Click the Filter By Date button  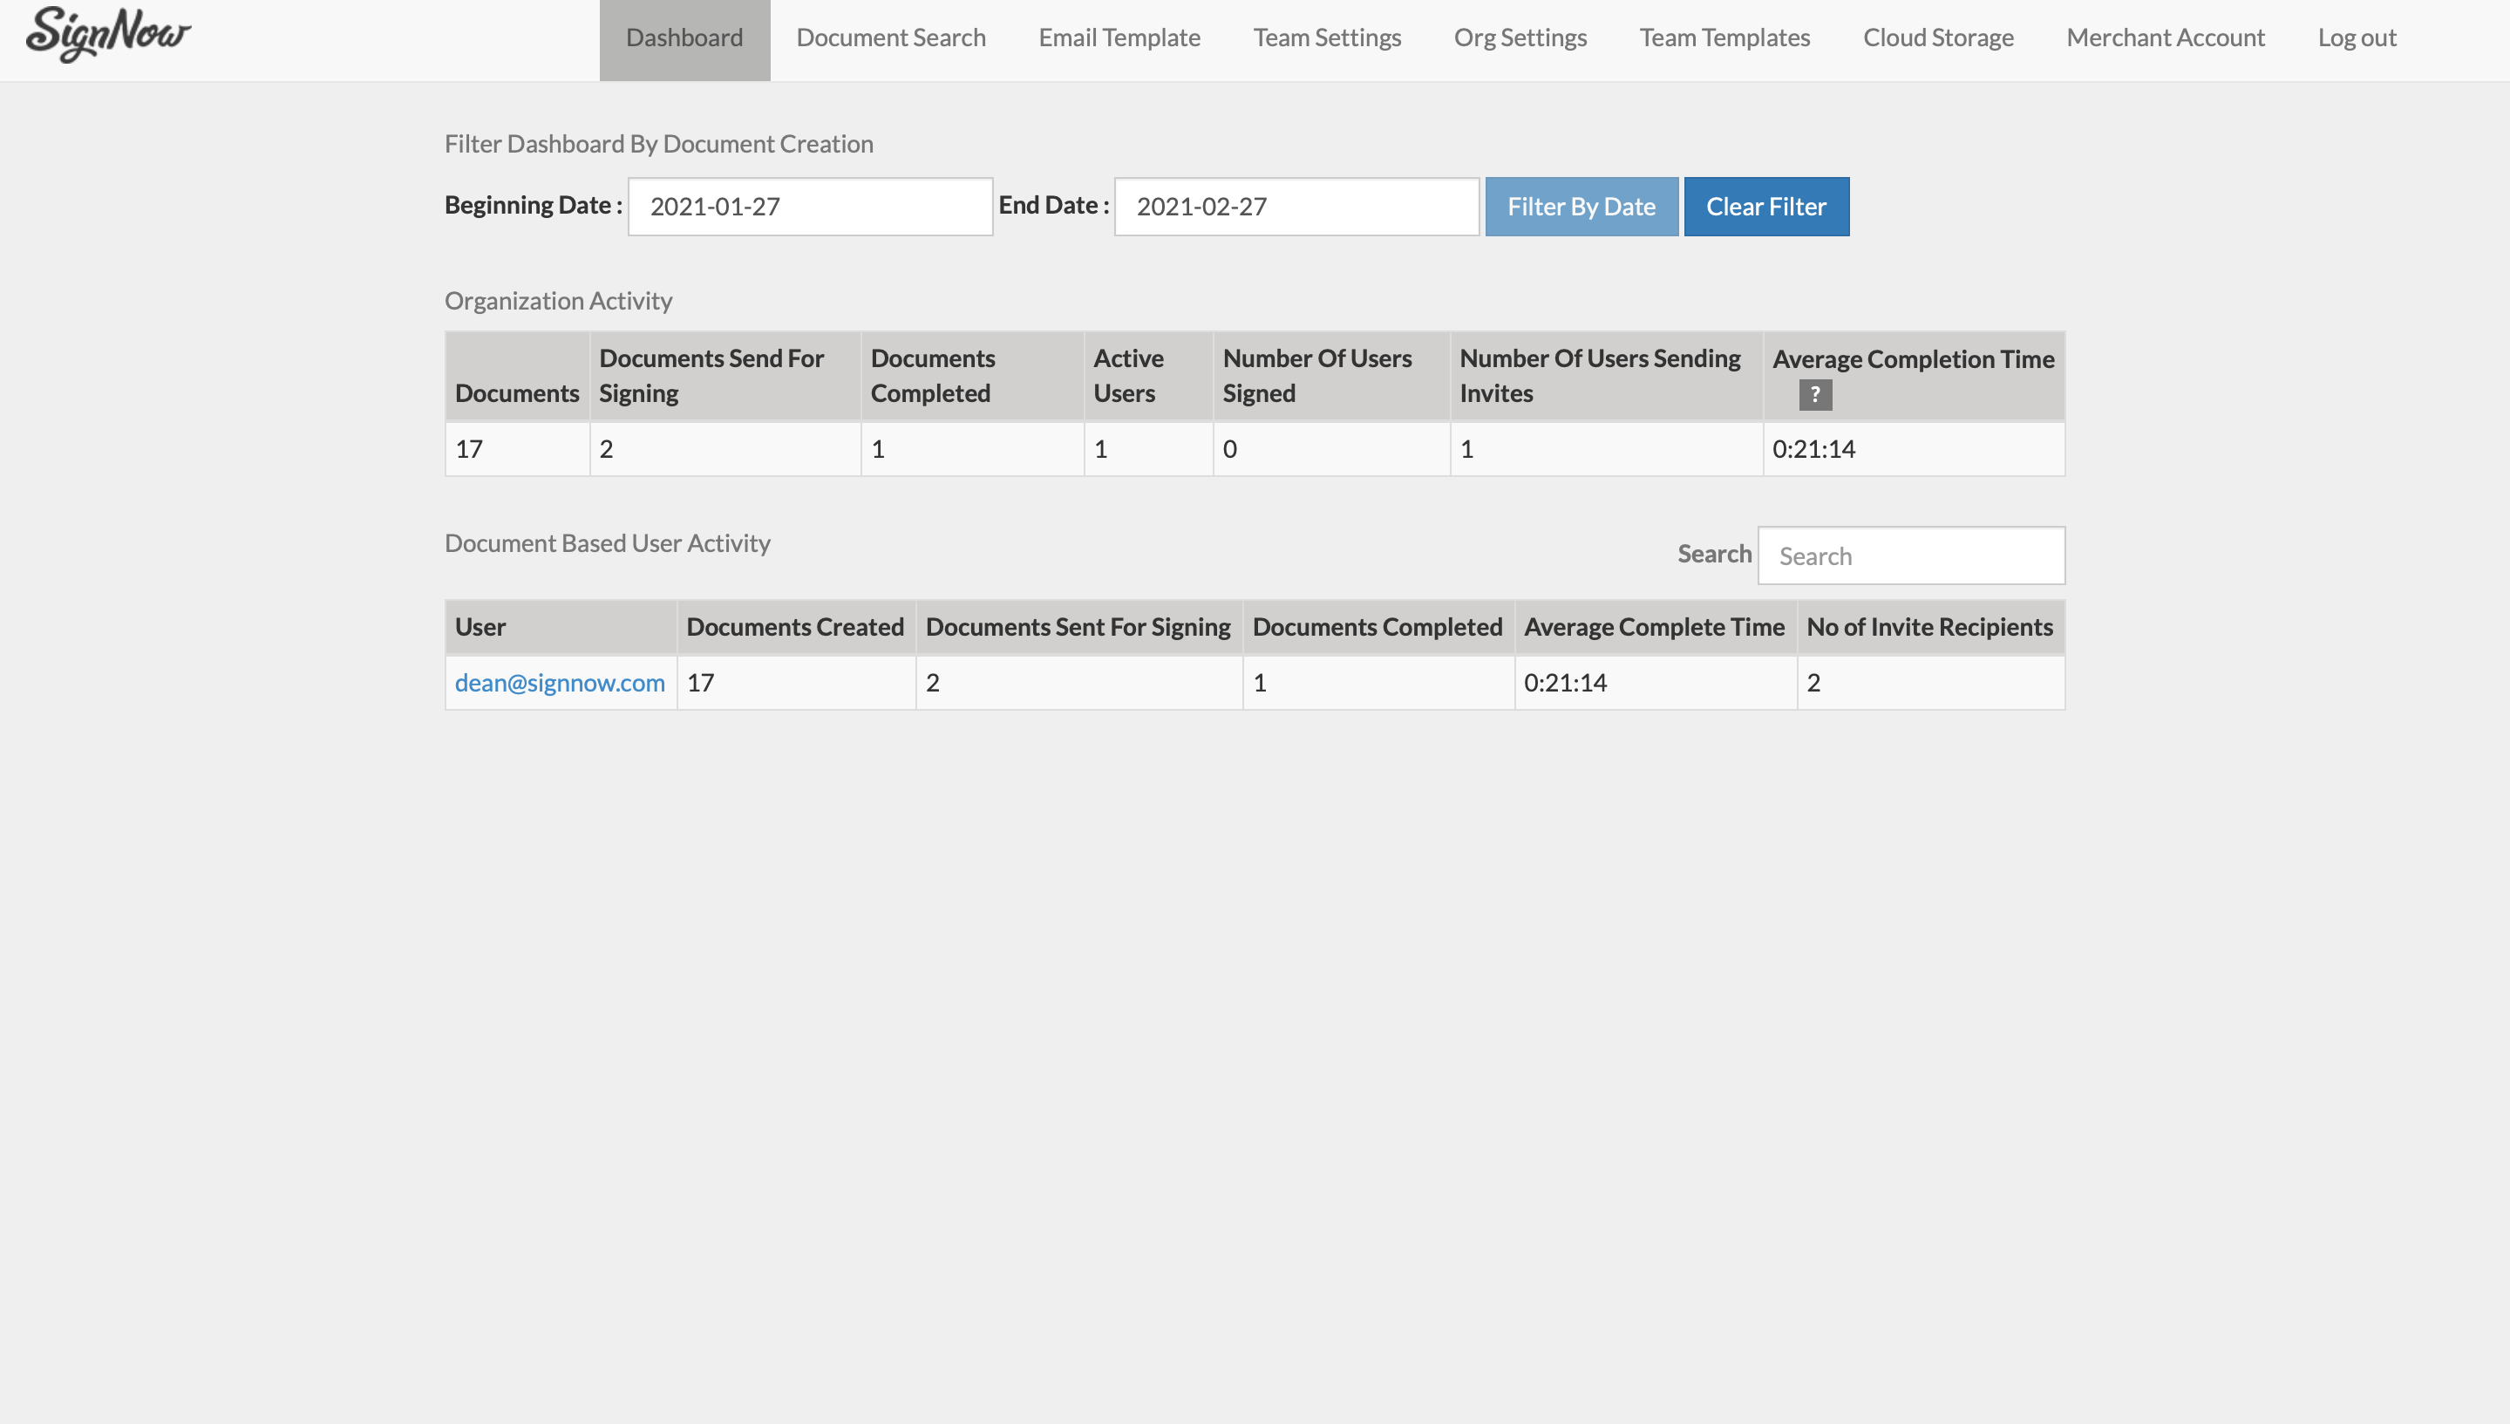(x=1581, y=205)
